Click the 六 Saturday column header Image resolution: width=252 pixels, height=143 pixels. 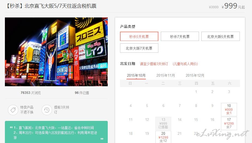point(229,83)
